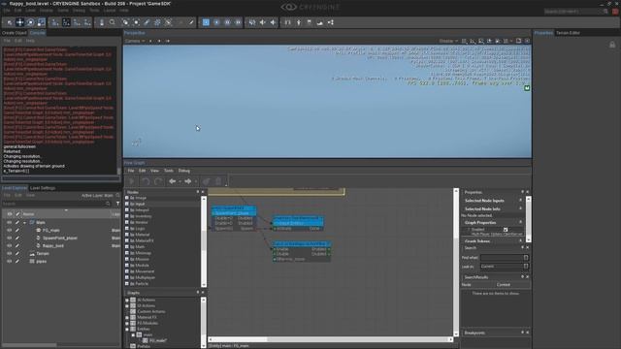Click the selection arrow tool in the toolbar
The height and width of the screenshot is (349, 621).
coord(10,22)
